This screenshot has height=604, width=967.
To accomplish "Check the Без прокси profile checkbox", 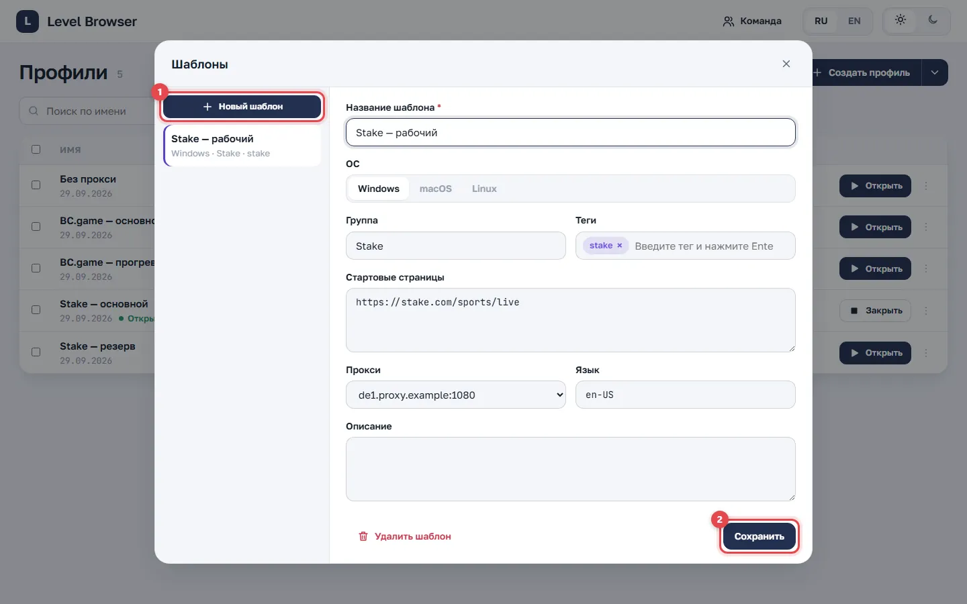I will click(x=36, y=185).
